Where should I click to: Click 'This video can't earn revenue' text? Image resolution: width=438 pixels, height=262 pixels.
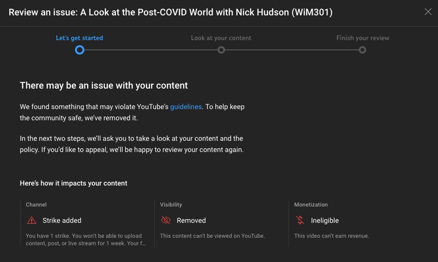[x=332, y=236]
